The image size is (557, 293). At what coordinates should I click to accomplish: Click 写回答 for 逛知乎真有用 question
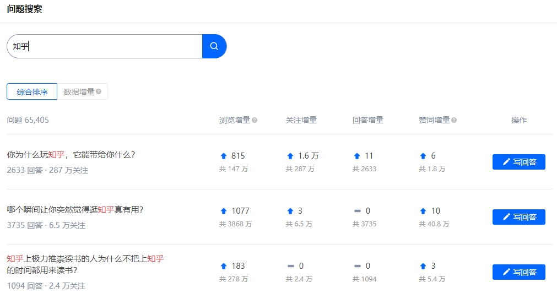tap(518, 217)
